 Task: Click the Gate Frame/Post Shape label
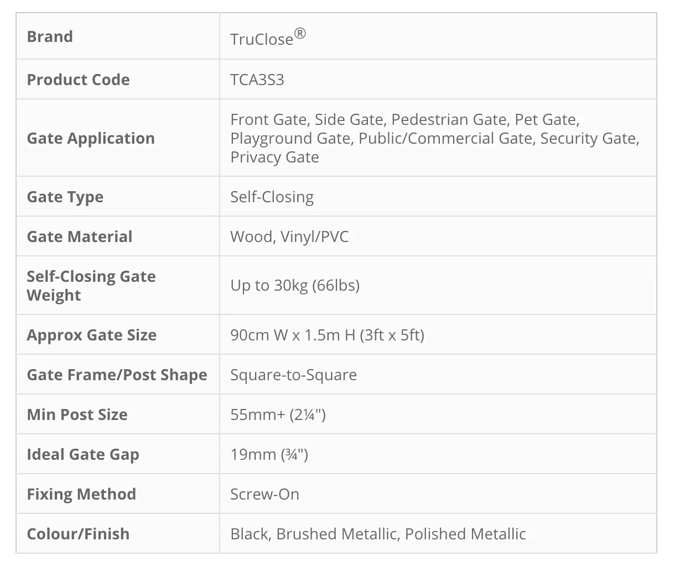(117, 375)
